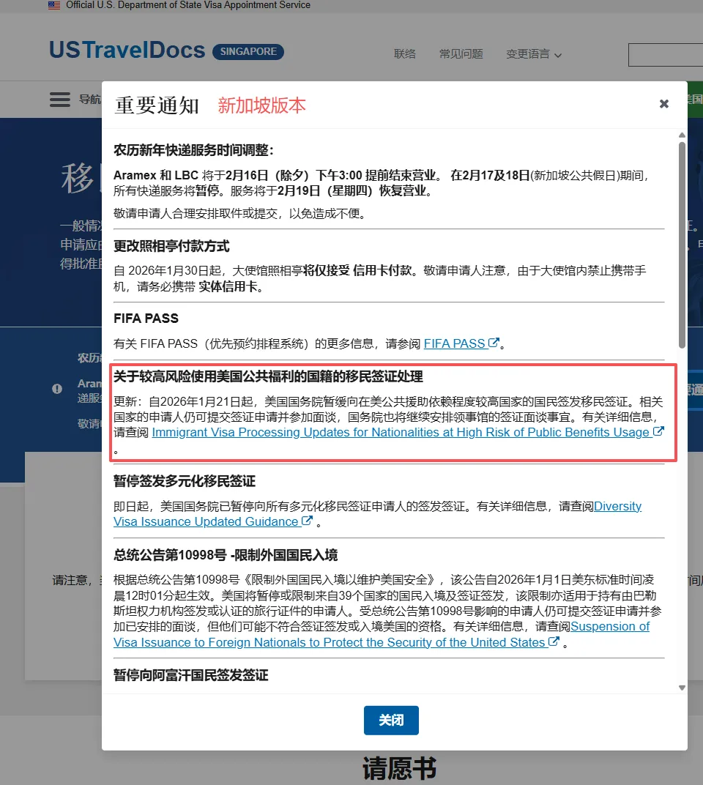This screenshot has width=703, height=785.
Task: Open Suspension of Visa Issuance link
Action: [330, 642]
